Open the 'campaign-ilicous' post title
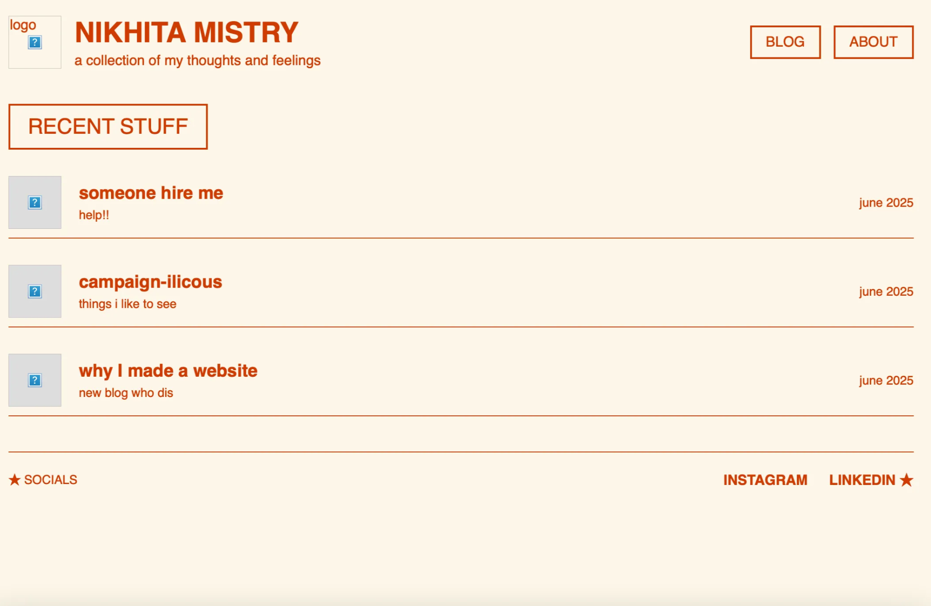This screenshot has height=606, width=931. click(x=150, y=282)
